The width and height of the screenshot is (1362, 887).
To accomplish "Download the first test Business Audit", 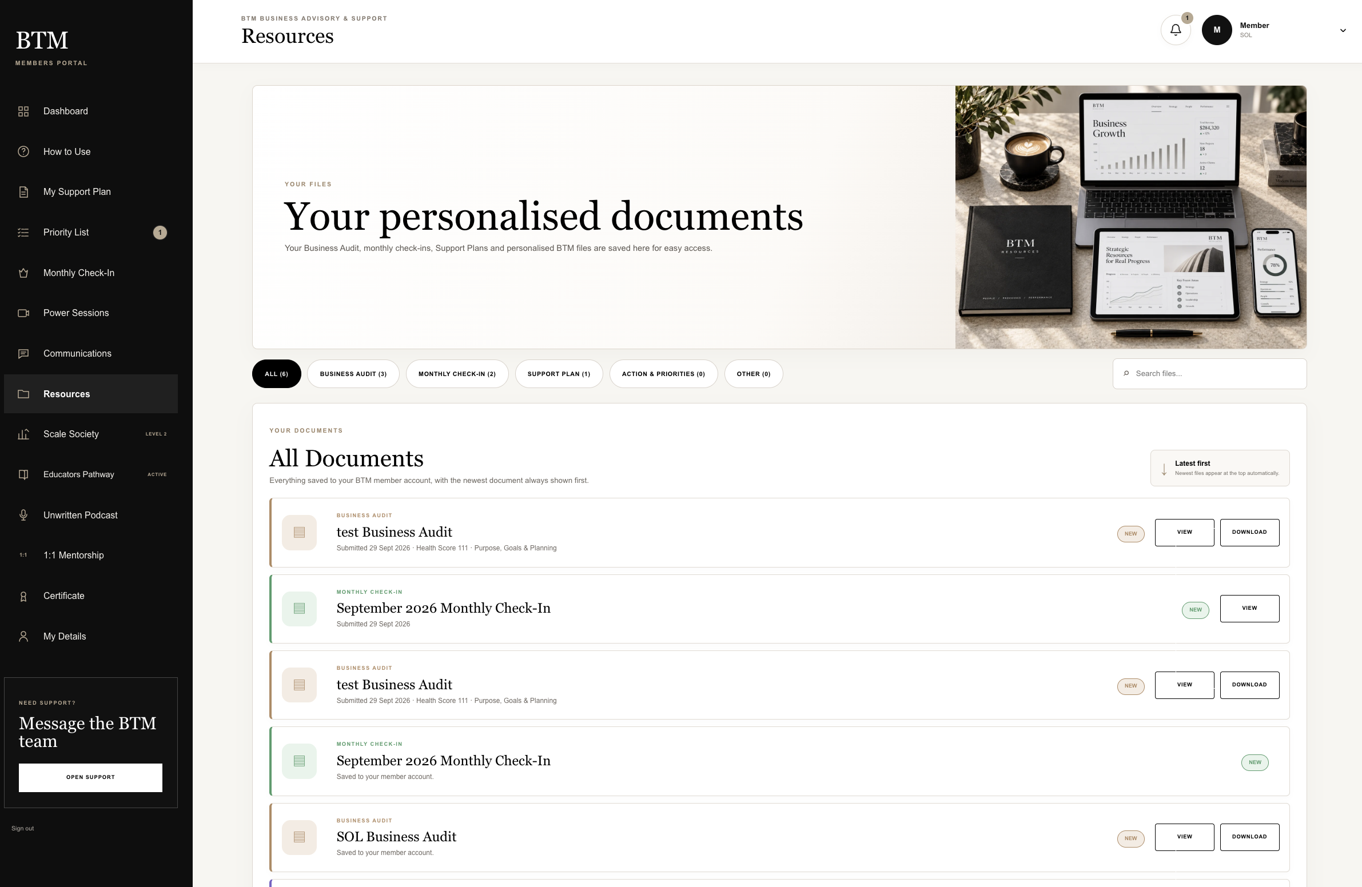I will (1249, 533).
